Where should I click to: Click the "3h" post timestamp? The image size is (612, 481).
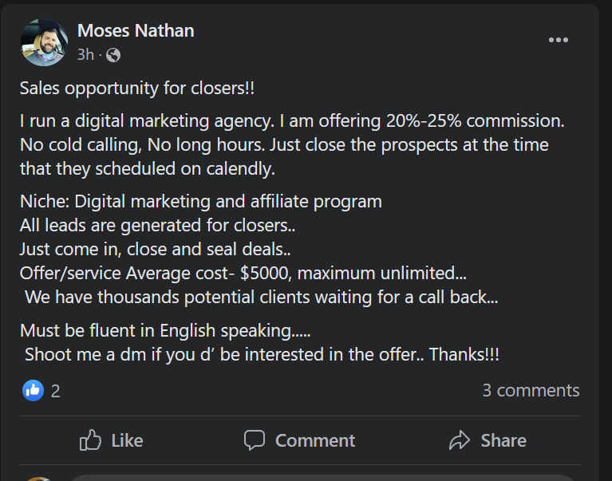click(x=85, y=55)
